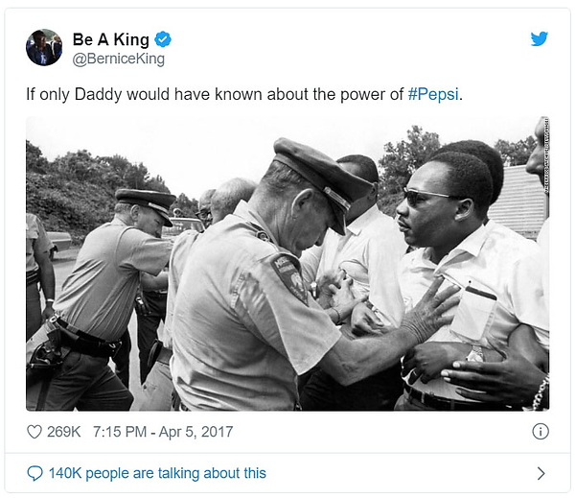This screenshot has width=576, height=498.
Task: Open the Be A King profile avatar
Action: [x=44, y=47]
